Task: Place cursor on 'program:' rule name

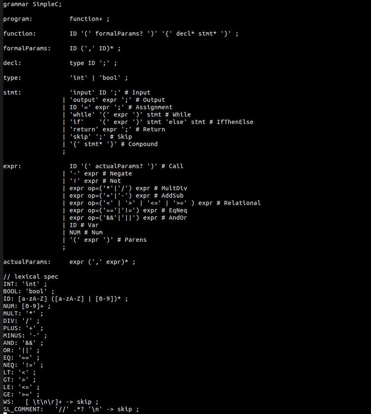Action: click(18, 19)
